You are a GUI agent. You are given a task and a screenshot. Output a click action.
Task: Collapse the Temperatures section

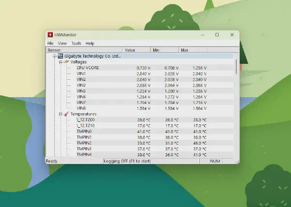[x=61, y=114]
